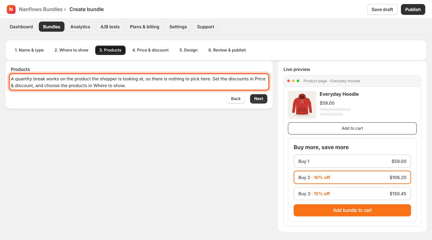Open step 5. Design

pyautogui.click(x=188, y=50)
